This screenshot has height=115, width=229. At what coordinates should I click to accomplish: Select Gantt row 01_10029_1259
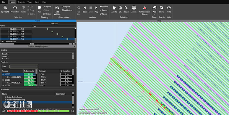[x=17, y=31]
